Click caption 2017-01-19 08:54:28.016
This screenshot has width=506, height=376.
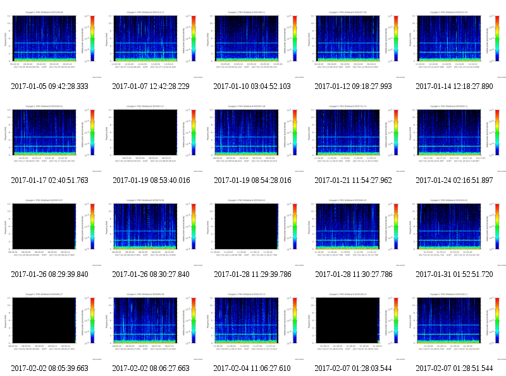tap(252, 180)
